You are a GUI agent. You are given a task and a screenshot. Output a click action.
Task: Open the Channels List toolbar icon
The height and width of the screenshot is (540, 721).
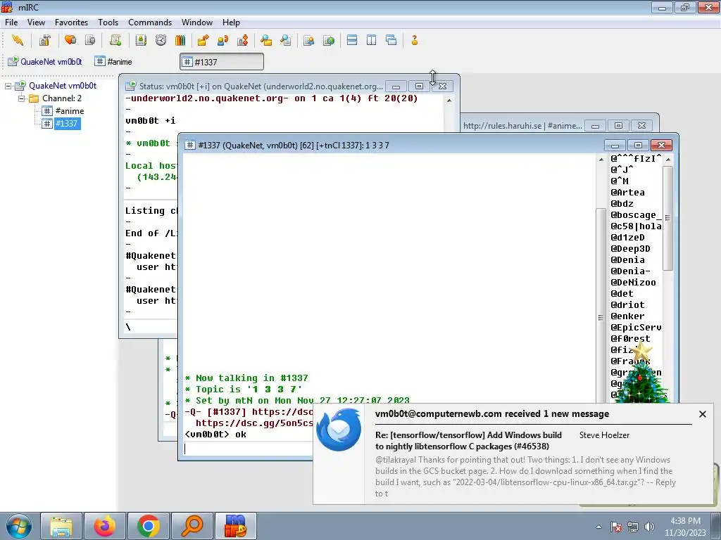90,40
